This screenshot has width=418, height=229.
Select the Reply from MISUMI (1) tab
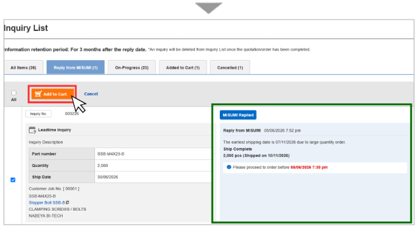click(75, 68)
